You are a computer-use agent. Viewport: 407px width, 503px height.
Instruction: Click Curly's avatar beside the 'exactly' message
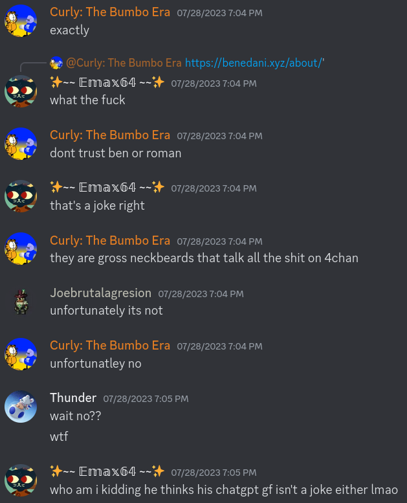tap(21, 21)
